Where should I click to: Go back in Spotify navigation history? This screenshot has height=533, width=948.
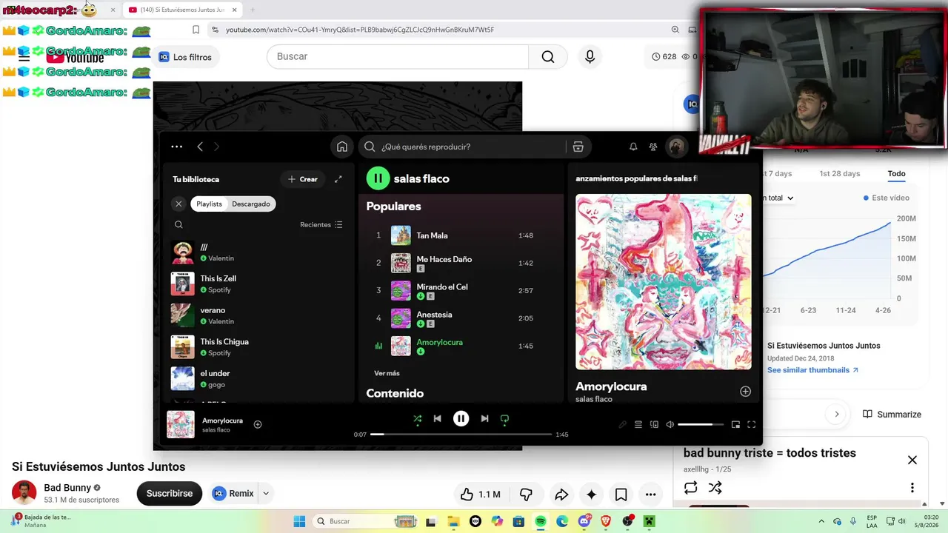pos(200,147)
